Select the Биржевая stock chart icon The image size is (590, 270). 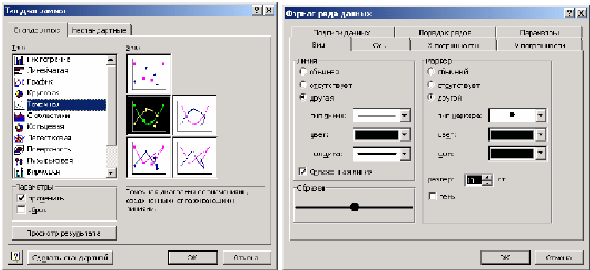19,172
